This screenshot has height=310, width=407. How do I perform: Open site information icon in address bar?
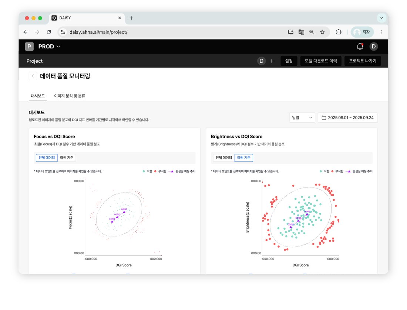pos(63,32)
